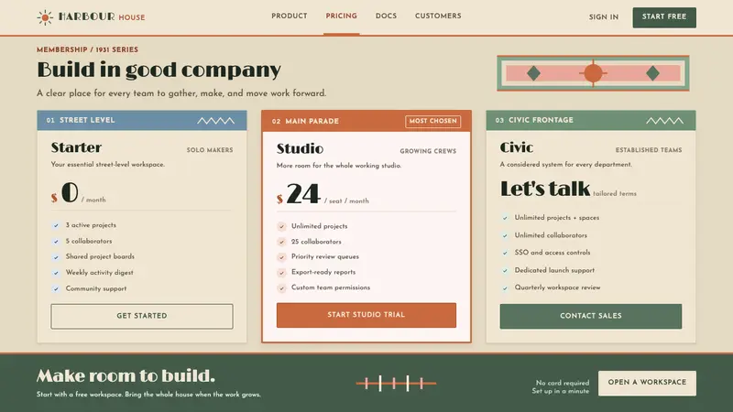This screenshot has height=412, width=733.
Task: Click the 'Unlimited projects' check icon in Studio
Action: coord(281,226)
